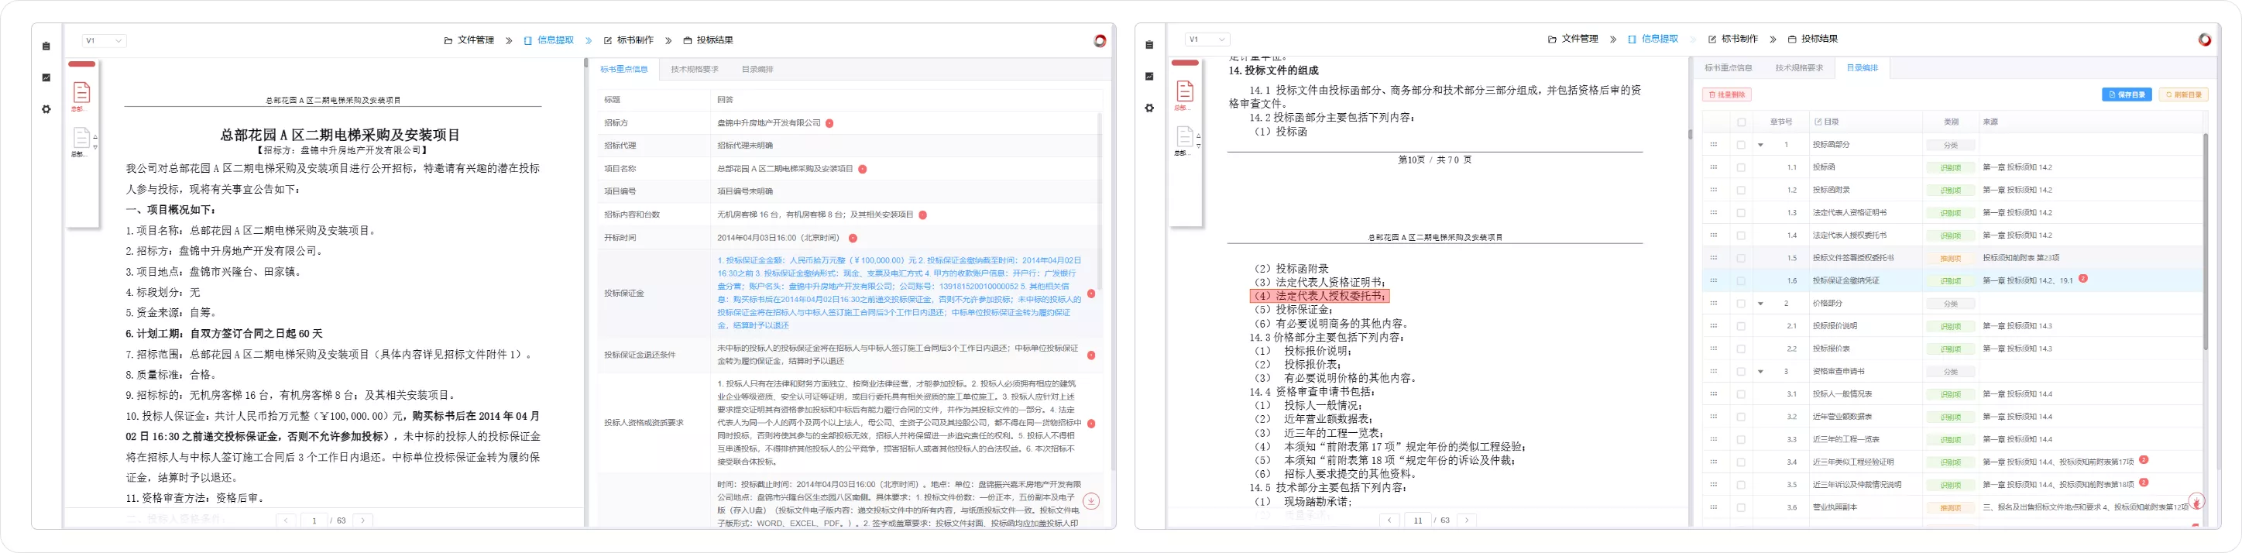Click the edit icon beside the 目录 column header
The image size is (2242, 553).
click(1818, 122)
